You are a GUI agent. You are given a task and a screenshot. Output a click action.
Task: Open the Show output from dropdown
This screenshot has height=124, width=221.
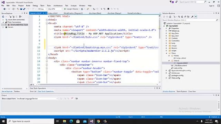tap(37, 99)
